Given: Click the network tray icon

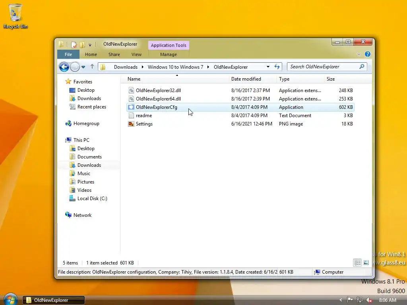Looking at the screenshot, I should (359, 300).
